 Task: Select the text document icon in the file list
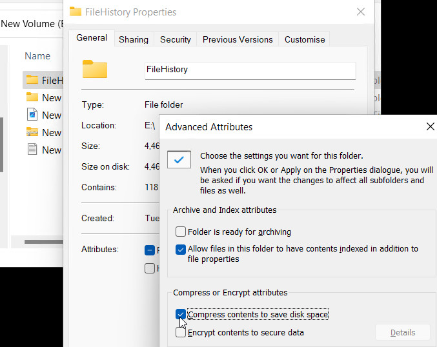point(32,150)
